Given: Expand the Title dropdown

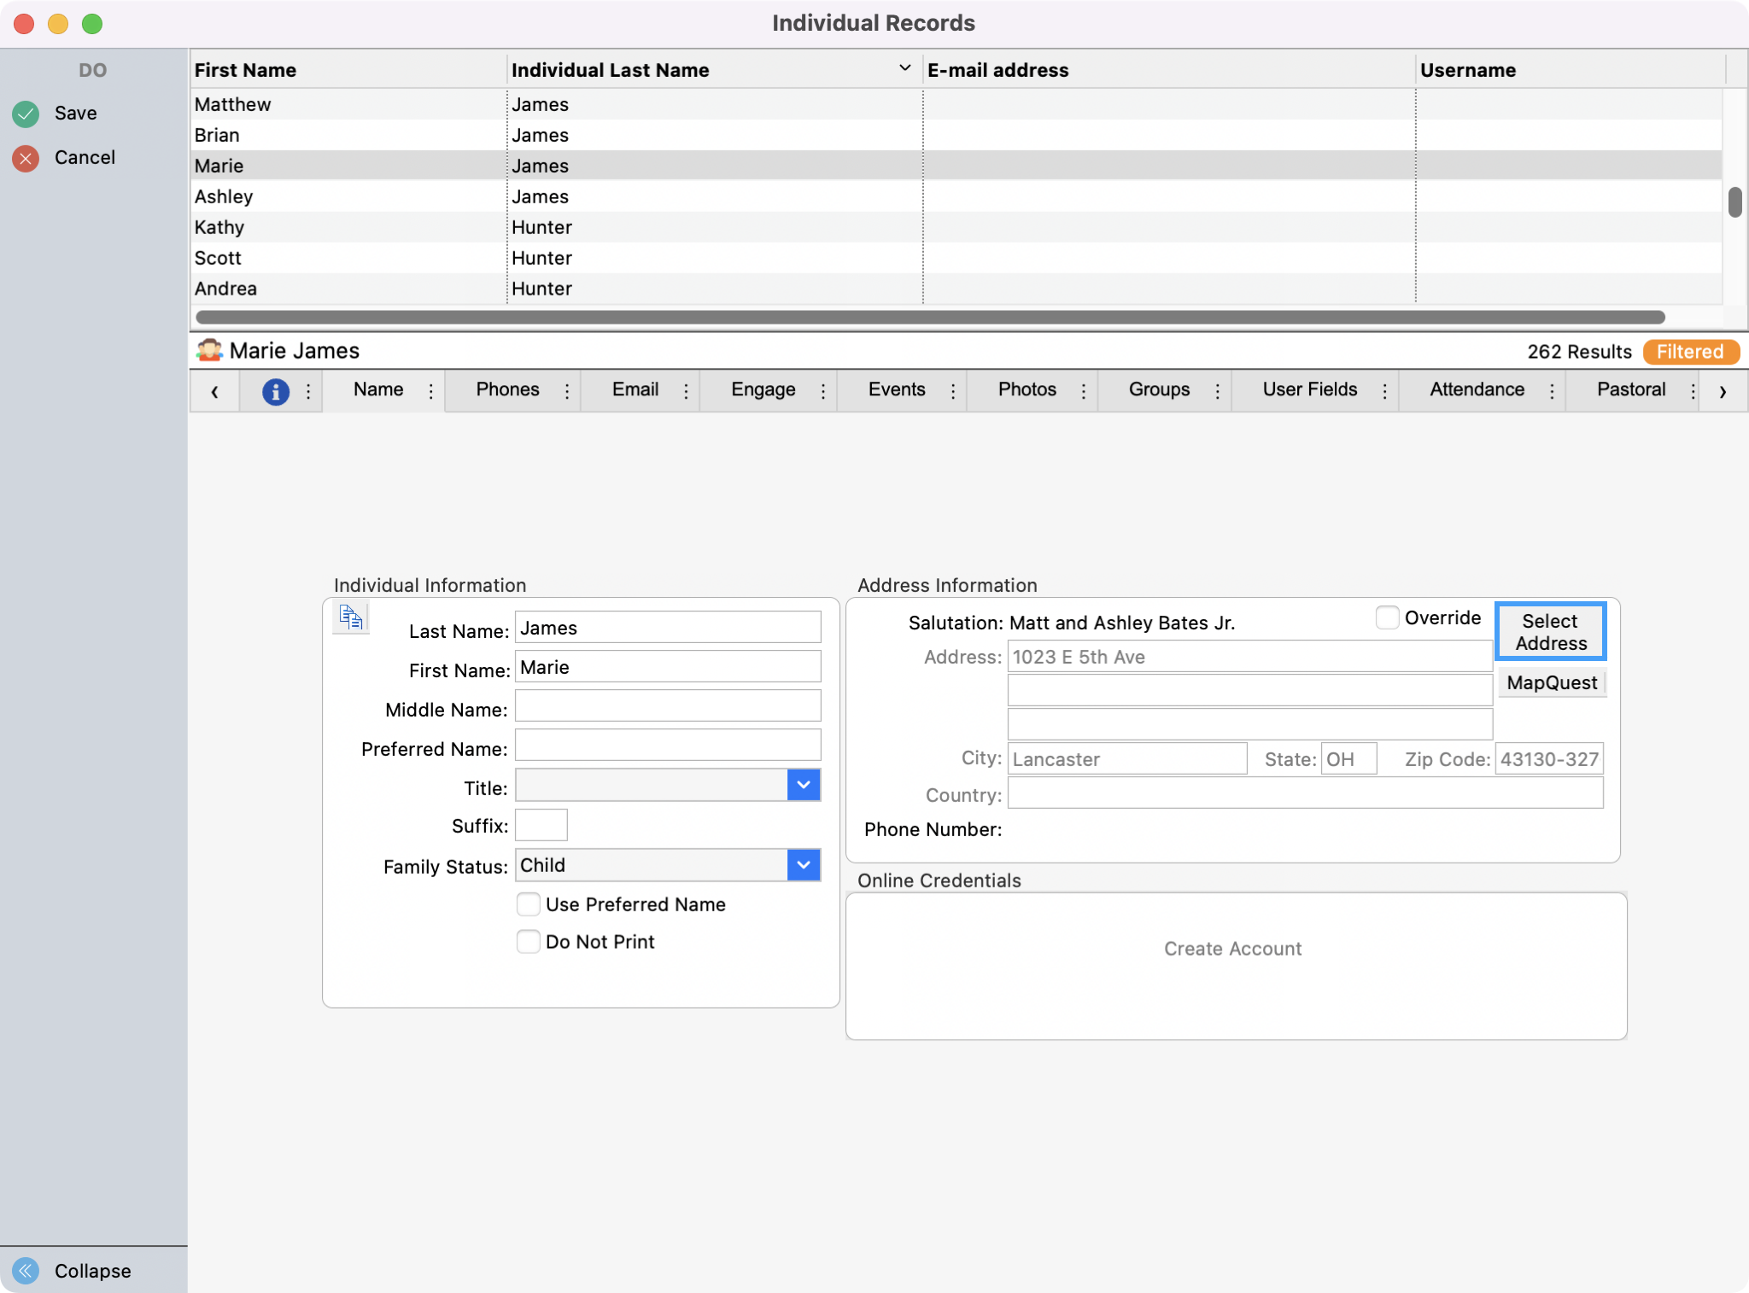Looking at the screenshot, I should coord(801,784).
